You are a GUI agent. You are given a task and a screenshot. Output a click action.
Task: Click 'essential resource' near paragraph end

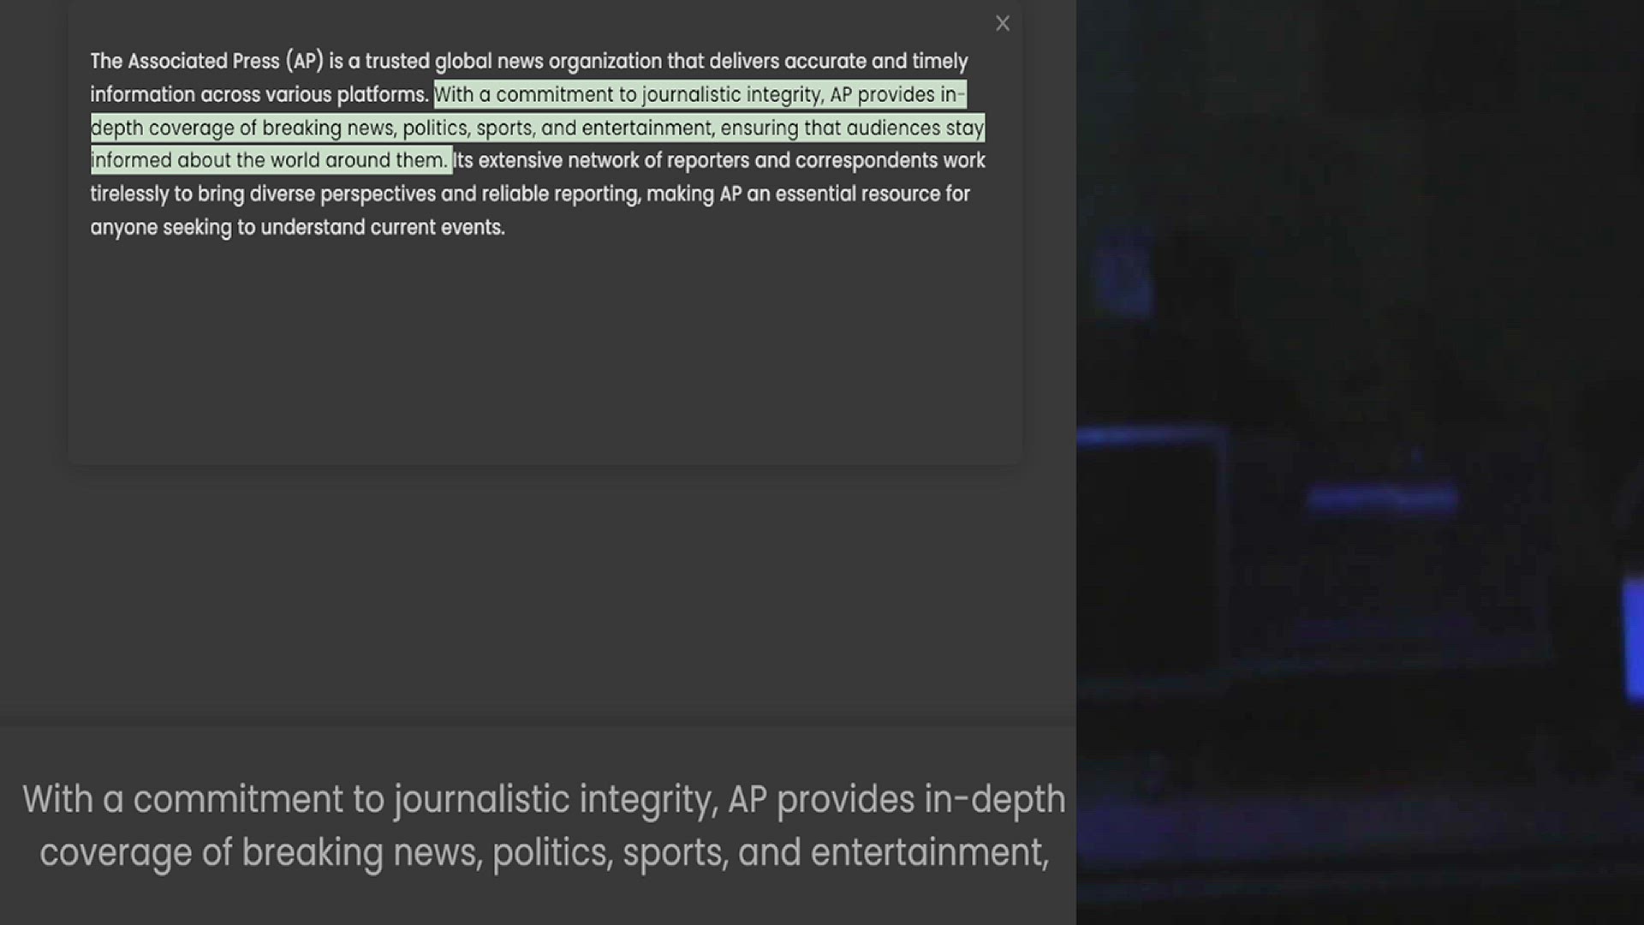tap(857, 194)
